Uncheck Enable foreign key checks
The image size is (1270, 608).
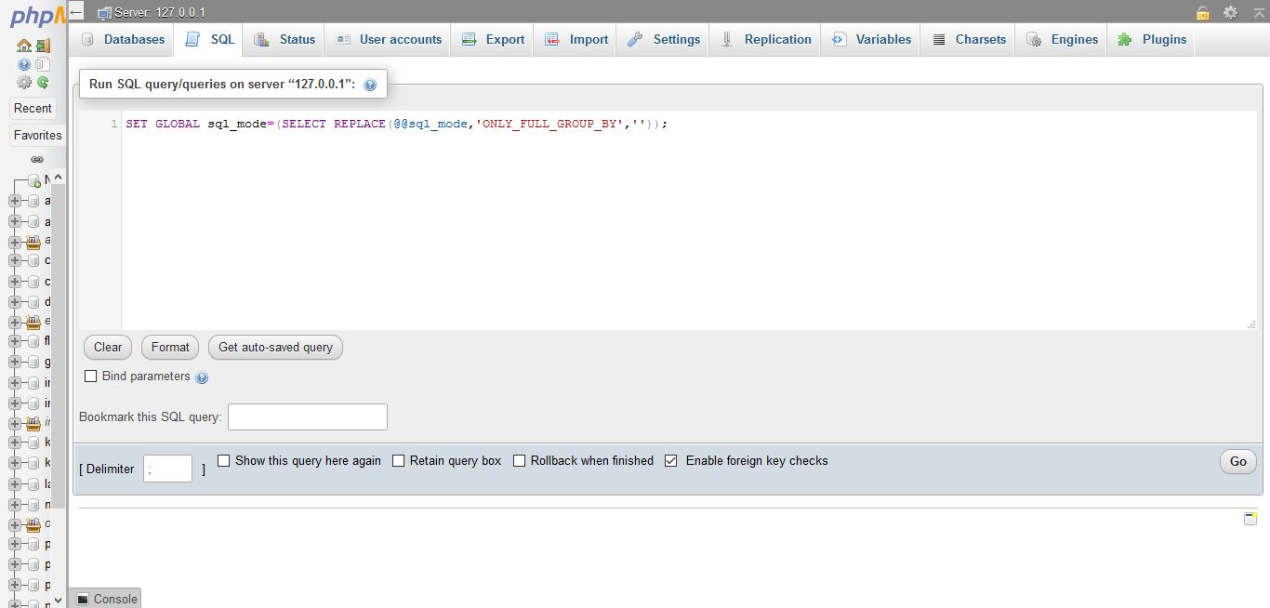point(671,460)
